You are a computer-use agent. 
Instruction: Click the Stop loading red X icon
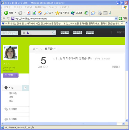pyautogui.click(x=29, y=13)
